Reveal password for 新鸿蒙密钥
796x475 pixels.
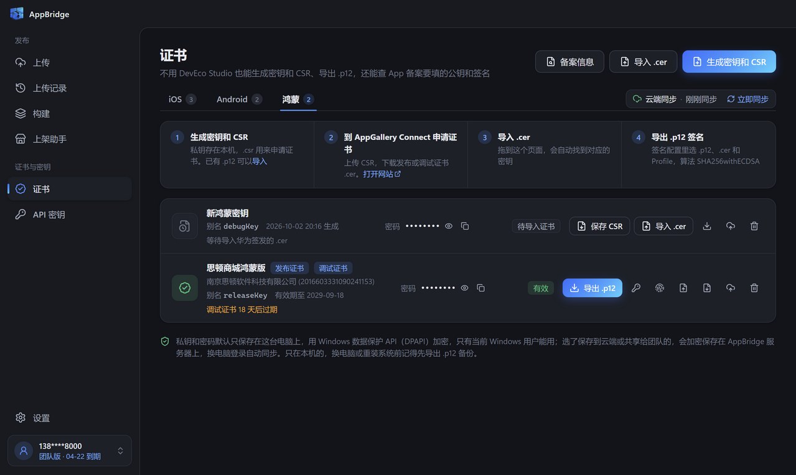pyautogui.click(x=448, y=226)
